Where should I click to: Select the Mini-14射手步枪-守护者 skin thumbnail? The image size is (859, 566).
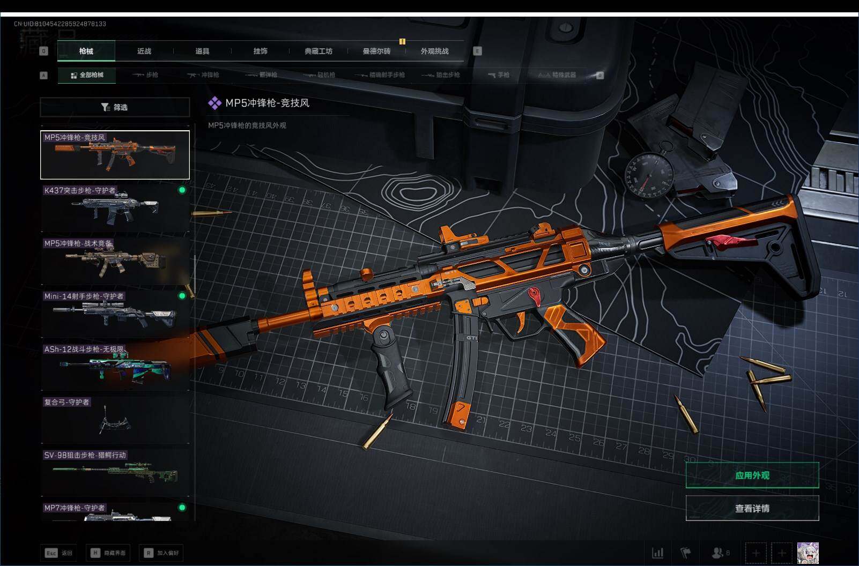click(x=115, y=314)
